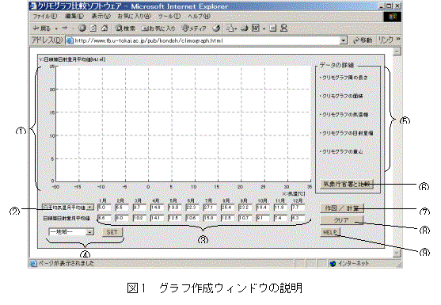
Task: Click the 3月 solar radiation field showing 10.2
Action: [x=139, y=218]
